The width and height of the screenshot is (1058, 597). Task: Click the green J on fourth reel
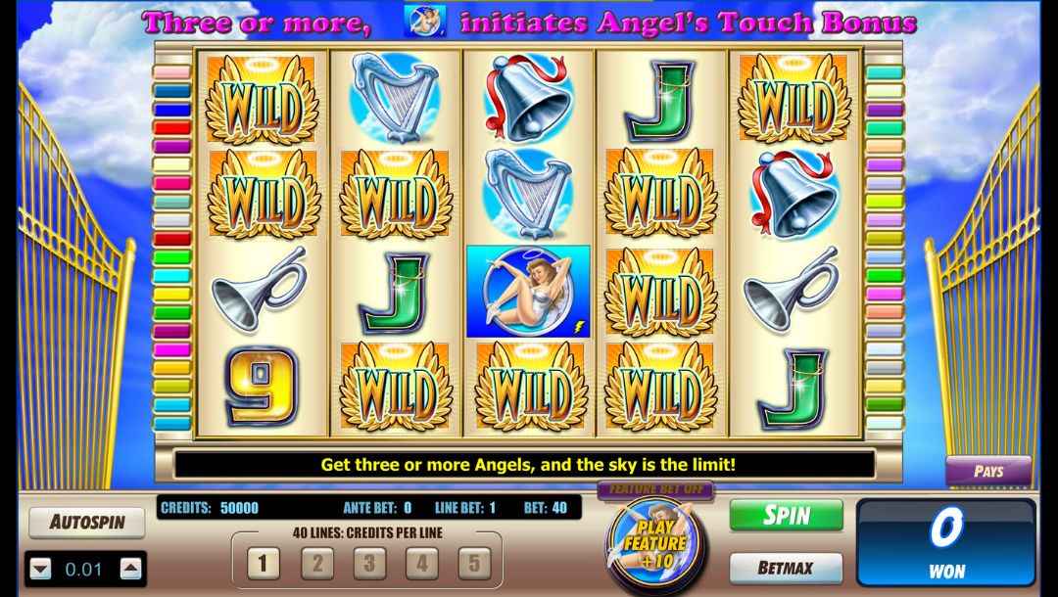click(x=660, y=101)
